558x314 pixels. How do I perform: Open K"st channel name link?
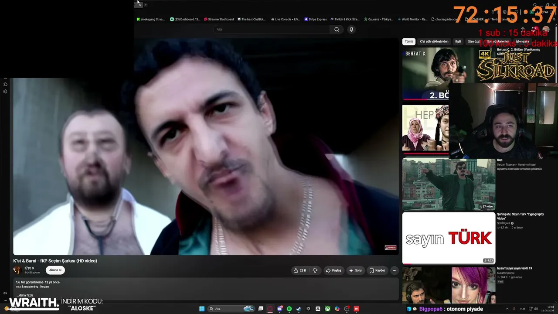click(x=27, y=268)
